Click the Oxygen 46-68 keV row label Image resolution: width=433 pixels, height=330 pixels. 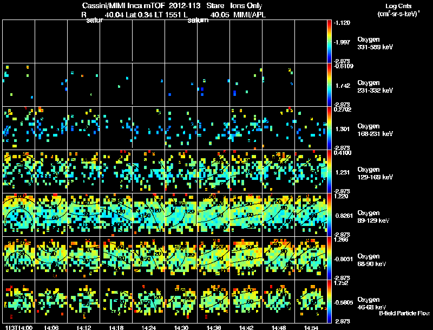[x=372, y=303]
